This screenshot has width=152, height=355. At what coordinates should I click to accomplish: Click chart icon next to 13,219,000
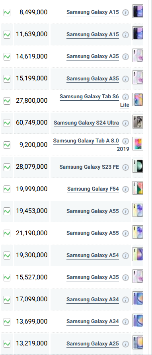click(7, 344)
